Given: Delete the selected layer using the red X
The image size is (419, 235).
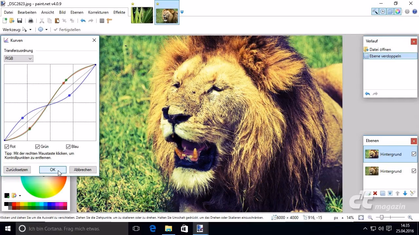Looking at the screenshot, I should (x=375, y=193).
